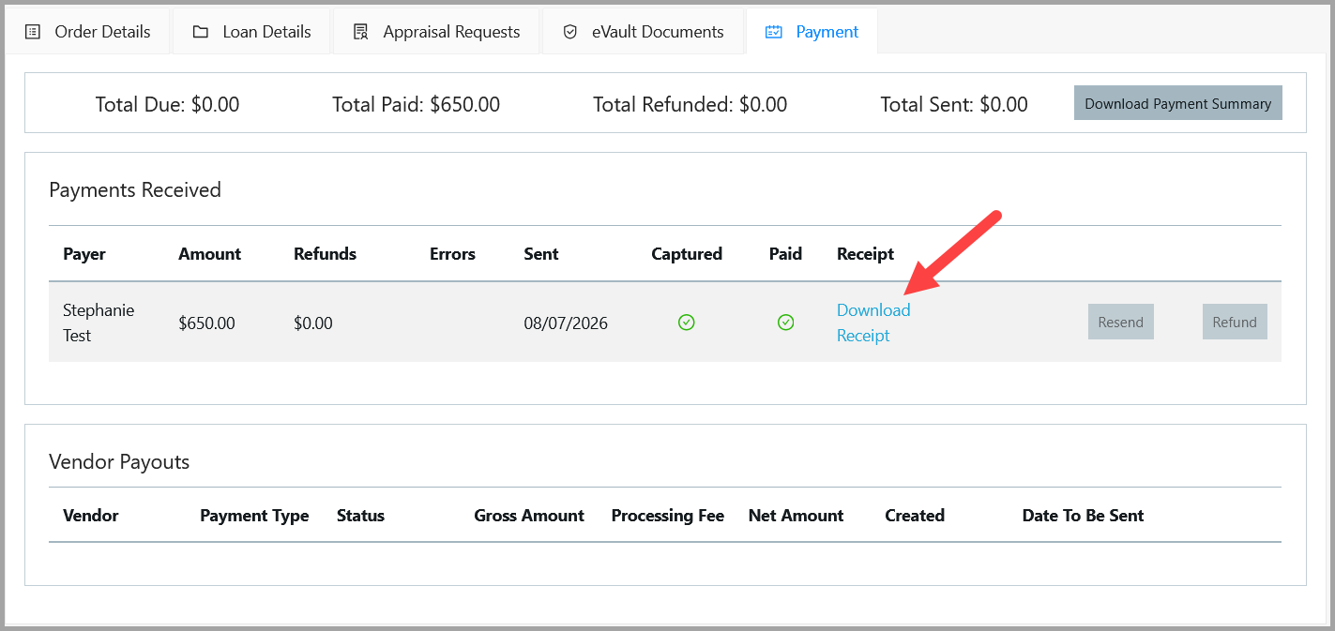Click the Vendor column header

point(91,516)
